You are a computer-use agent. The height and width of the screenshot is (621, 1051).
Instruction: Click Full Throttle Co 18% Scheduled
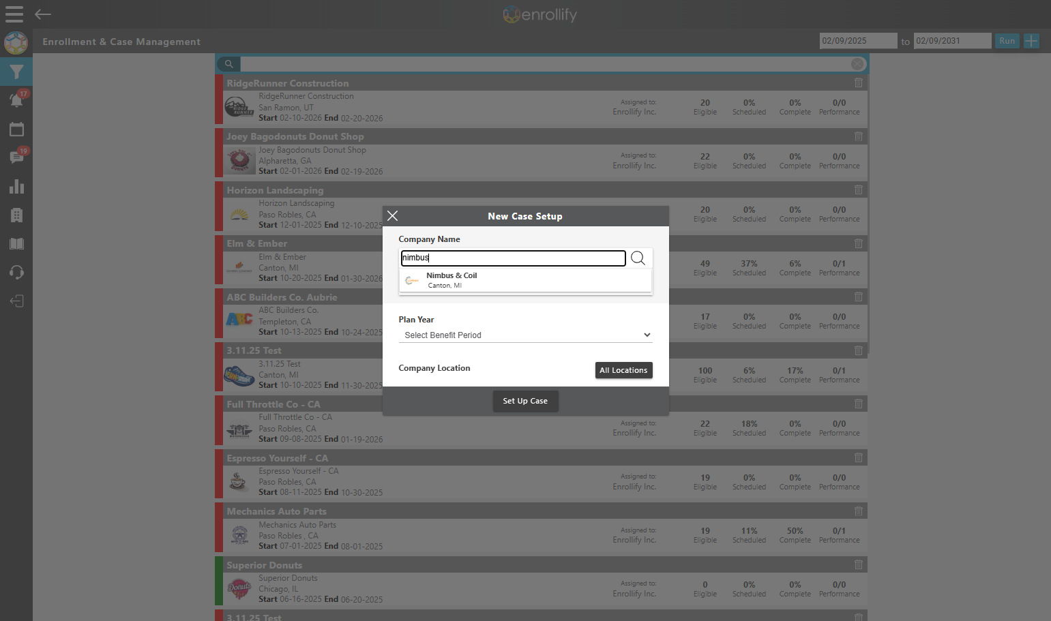(x=749, y=428)
